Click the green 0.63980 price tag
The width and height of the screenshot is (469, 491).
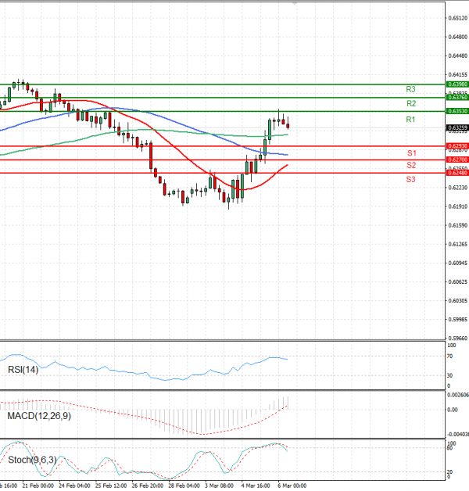coord(456,84)
